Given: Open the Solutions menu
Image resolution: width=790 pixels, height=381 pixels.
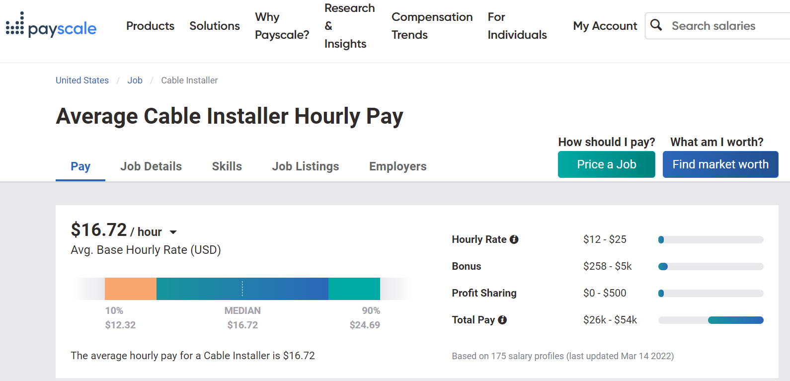Looking at the screenshot, I should click(x=215, y=26).
